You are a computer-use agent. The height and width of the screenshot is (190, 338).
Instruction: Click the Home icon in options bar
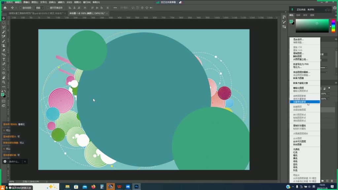(x=5, y=8)
